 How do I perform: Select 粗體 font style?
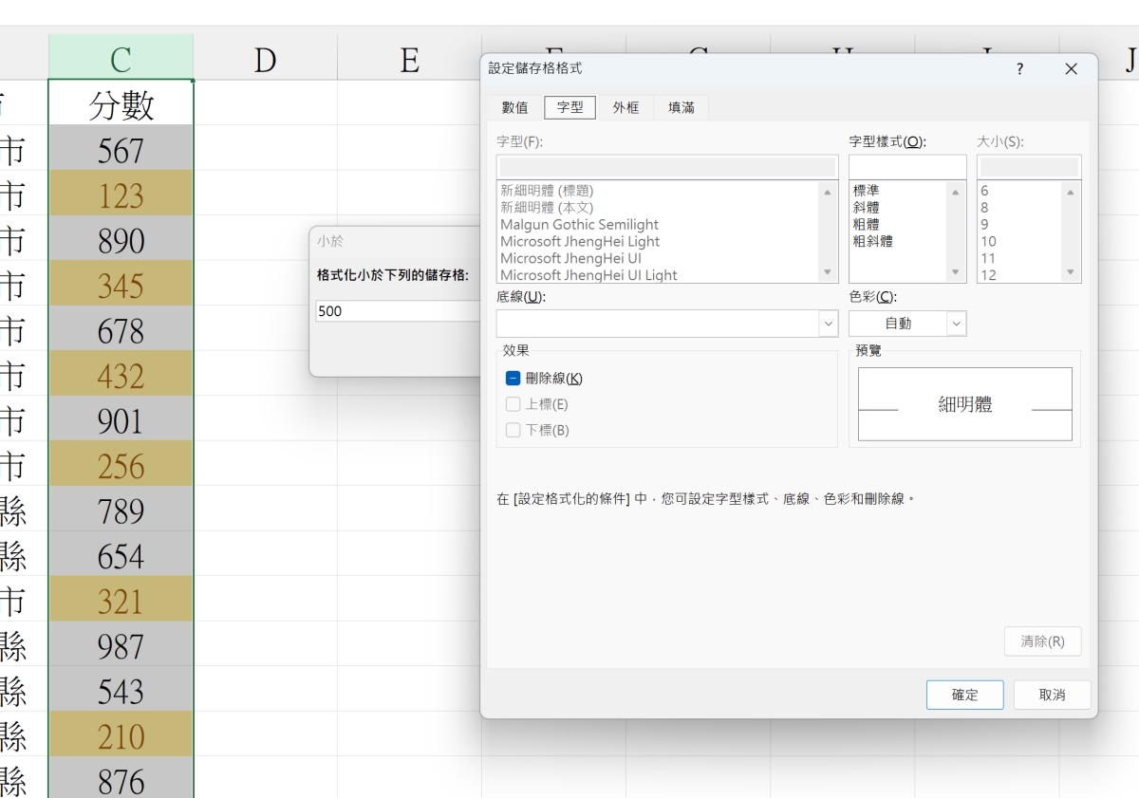(x=867, y=225)
